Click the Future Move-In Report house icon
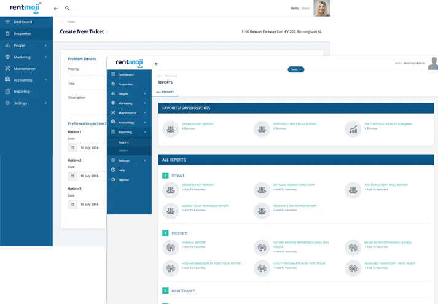Image resolution: width=438 pixels, height=304 pixels. [x=262, y=247]
